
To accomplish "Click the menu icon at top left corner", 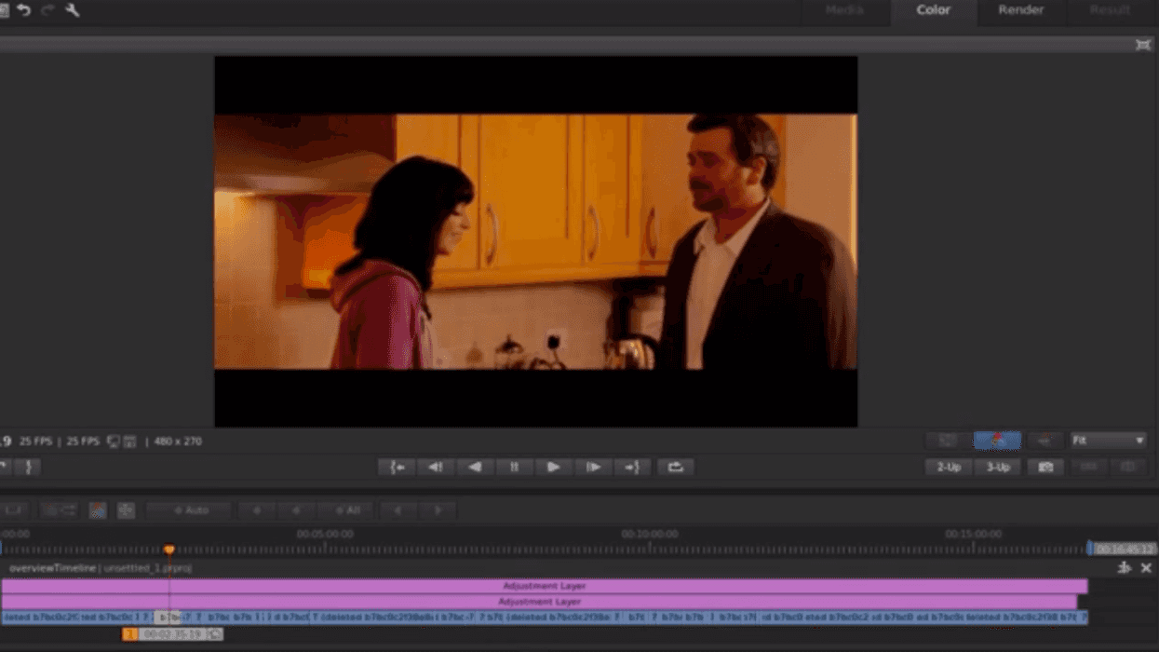I will (x=4, y=10).
